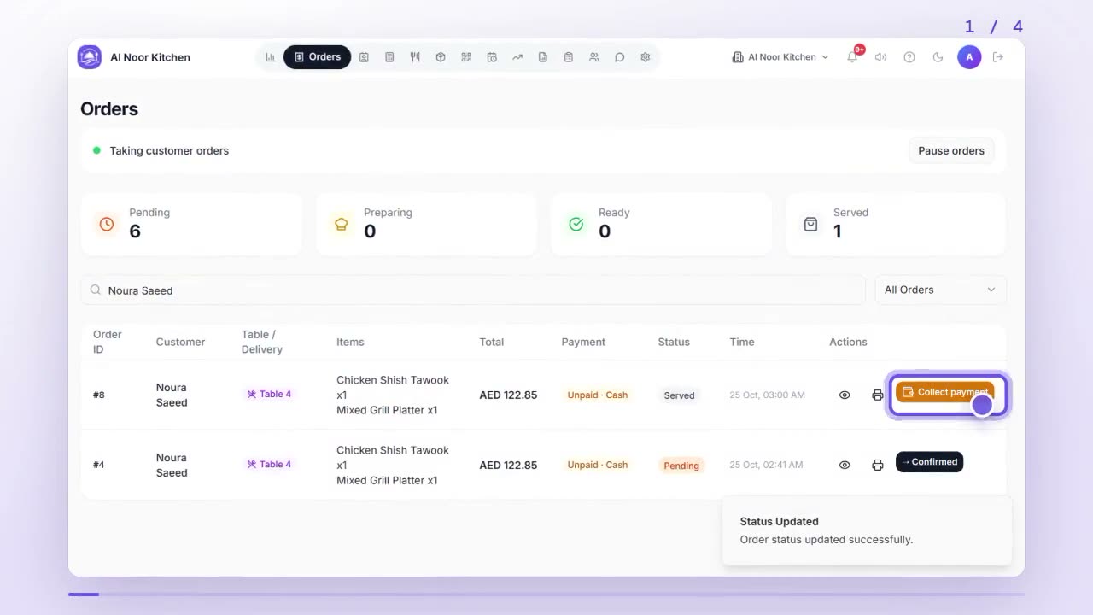Switch to dark mode via moon icon

(x=938, y=57)
